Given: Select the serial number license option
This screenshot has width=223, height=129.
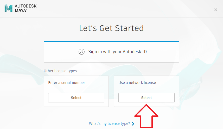Looking at the screenshot, I should [x=76, y=98].
